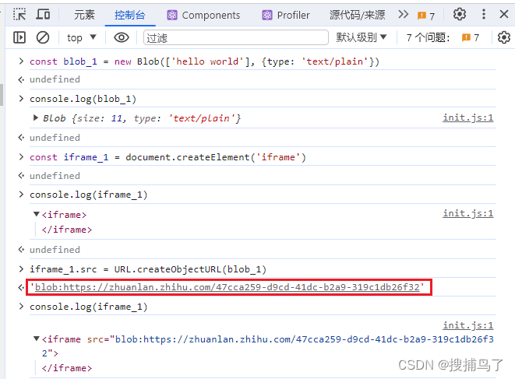Screen dimensions: 515x379
Task: Toggle the device toolbar icon
Action: click(x=43, y=15)
